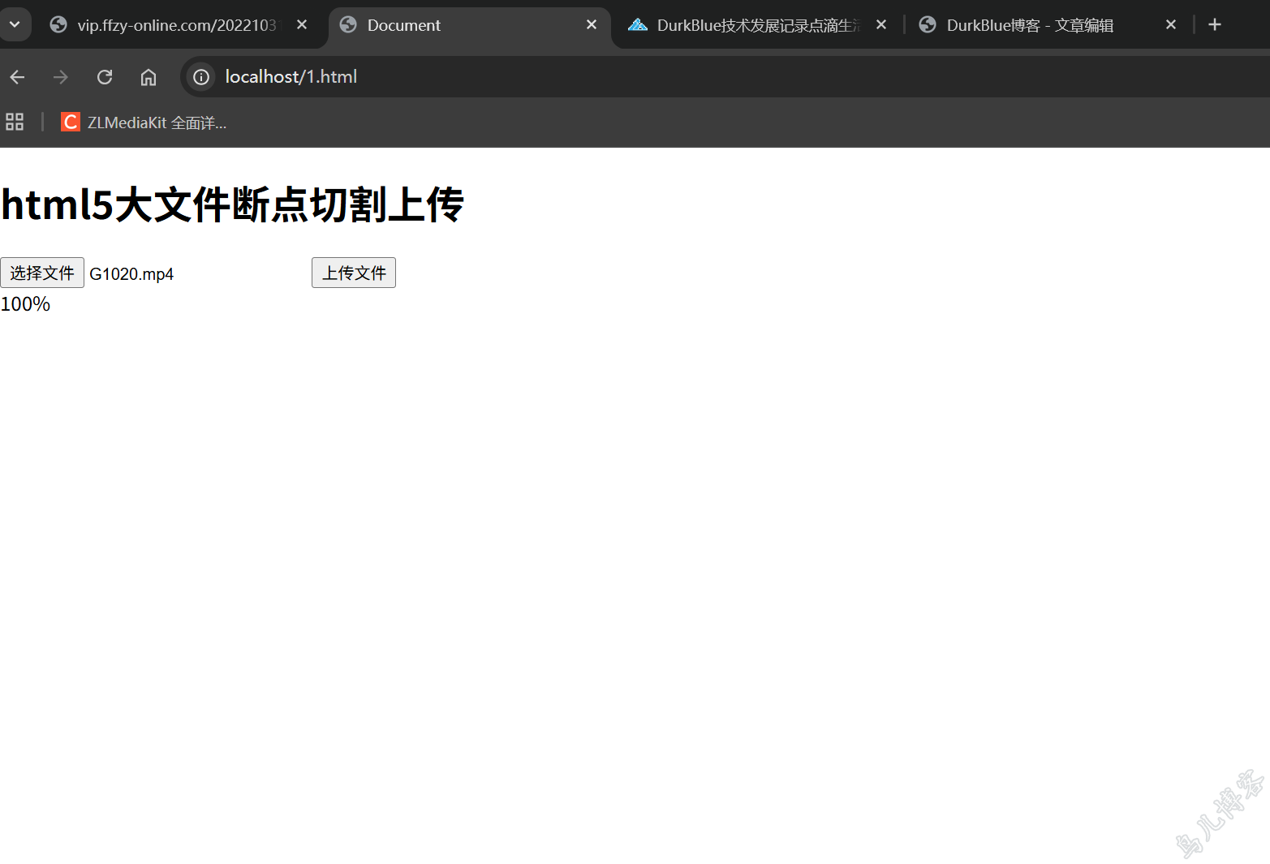
Task: Click the globe icon on DurkBlue博客 tab
Action: [928, 24]
